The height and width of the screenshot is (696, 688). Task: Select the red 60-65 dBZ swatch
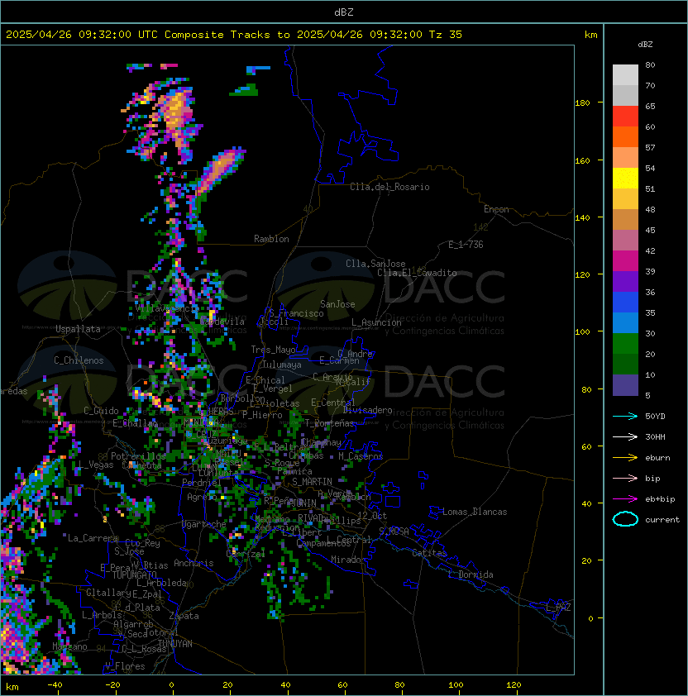[625, 117]
